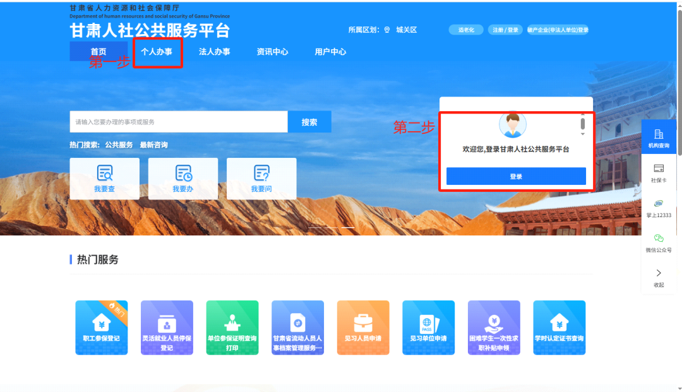Image resolution: width=682 pixels, height=392 pixels.
Task: Open 微信公众号 in the right sidebar
Action: coord(659,242)
